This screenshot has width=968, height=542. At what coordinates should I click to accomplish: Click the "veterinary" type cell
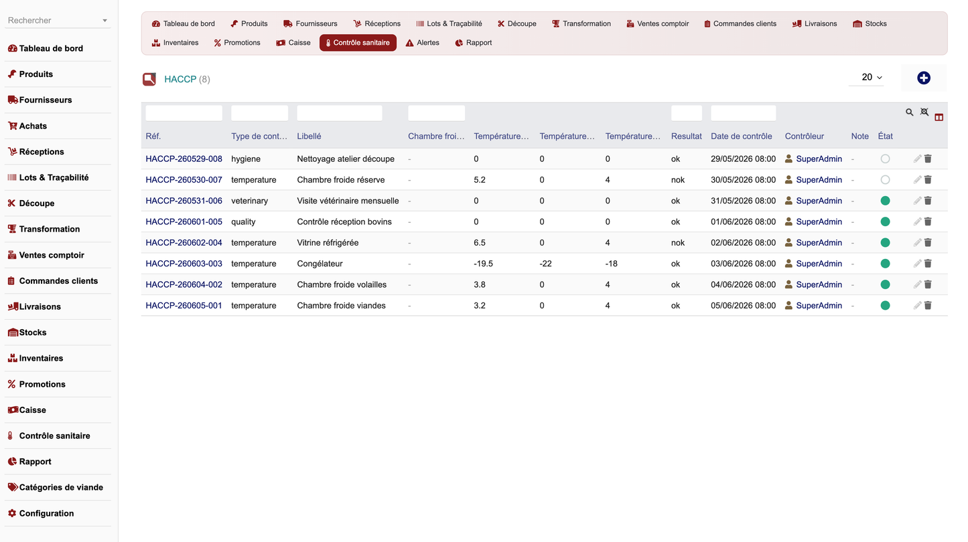250,201
